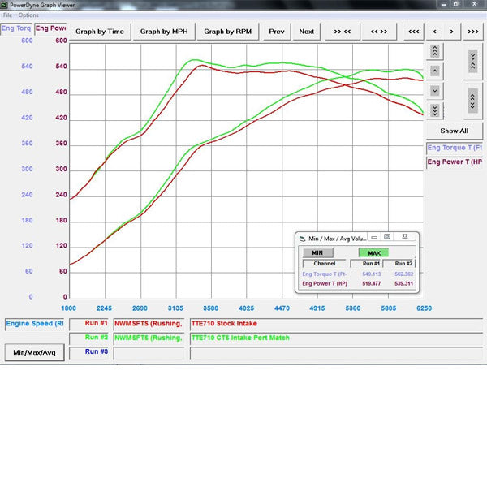The width and height of the screenshot is (487, 487).
Task: Click the empty Run #3 name field
Action: pyautogui.click(x=149, y=353)
